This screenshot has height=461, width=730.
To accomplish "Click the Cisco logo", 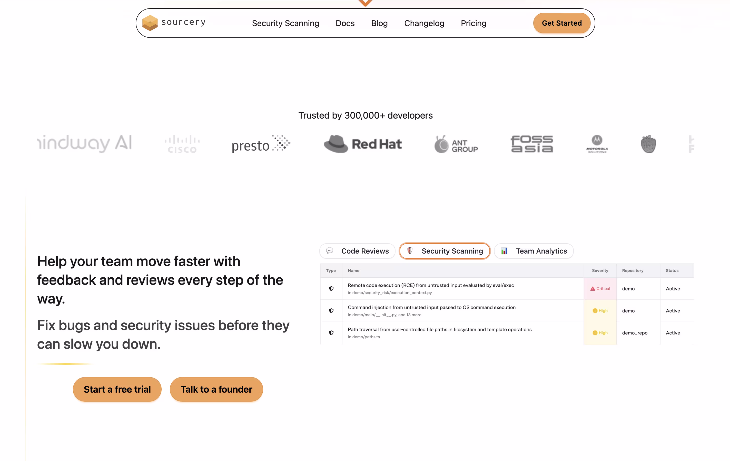I will click(182, 144).
